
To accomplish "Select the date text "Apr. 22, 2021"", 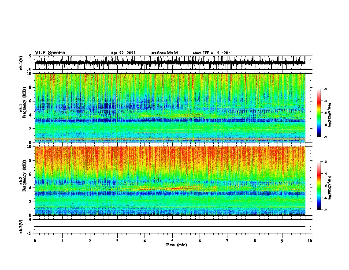I will point(123,53).
